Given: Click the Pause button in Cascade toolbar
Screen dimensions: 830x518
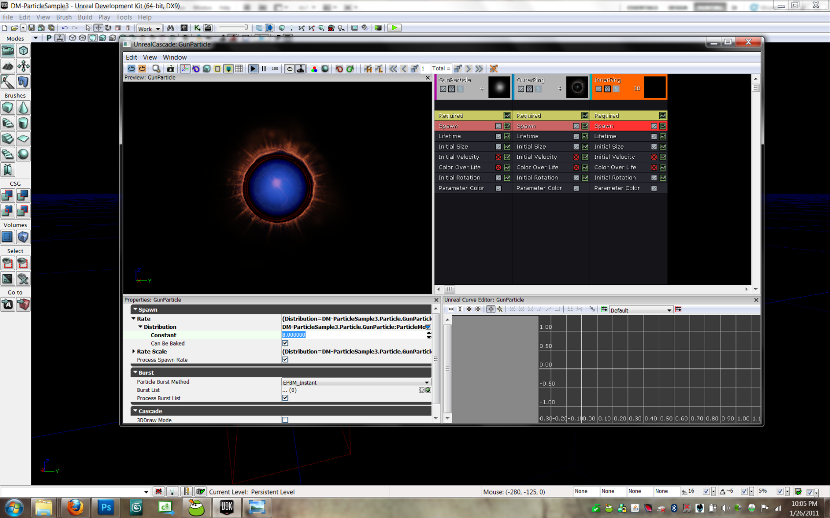Looking at the screenshot, I should pos(264,69).
